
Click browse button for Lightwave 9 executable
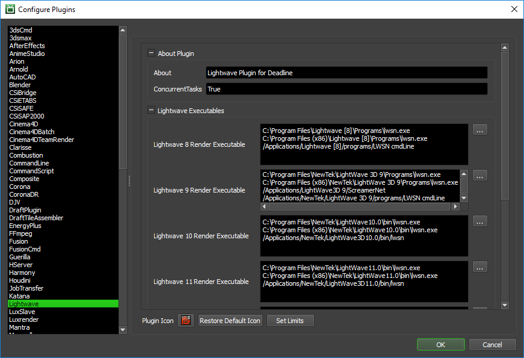click(479, 176)
